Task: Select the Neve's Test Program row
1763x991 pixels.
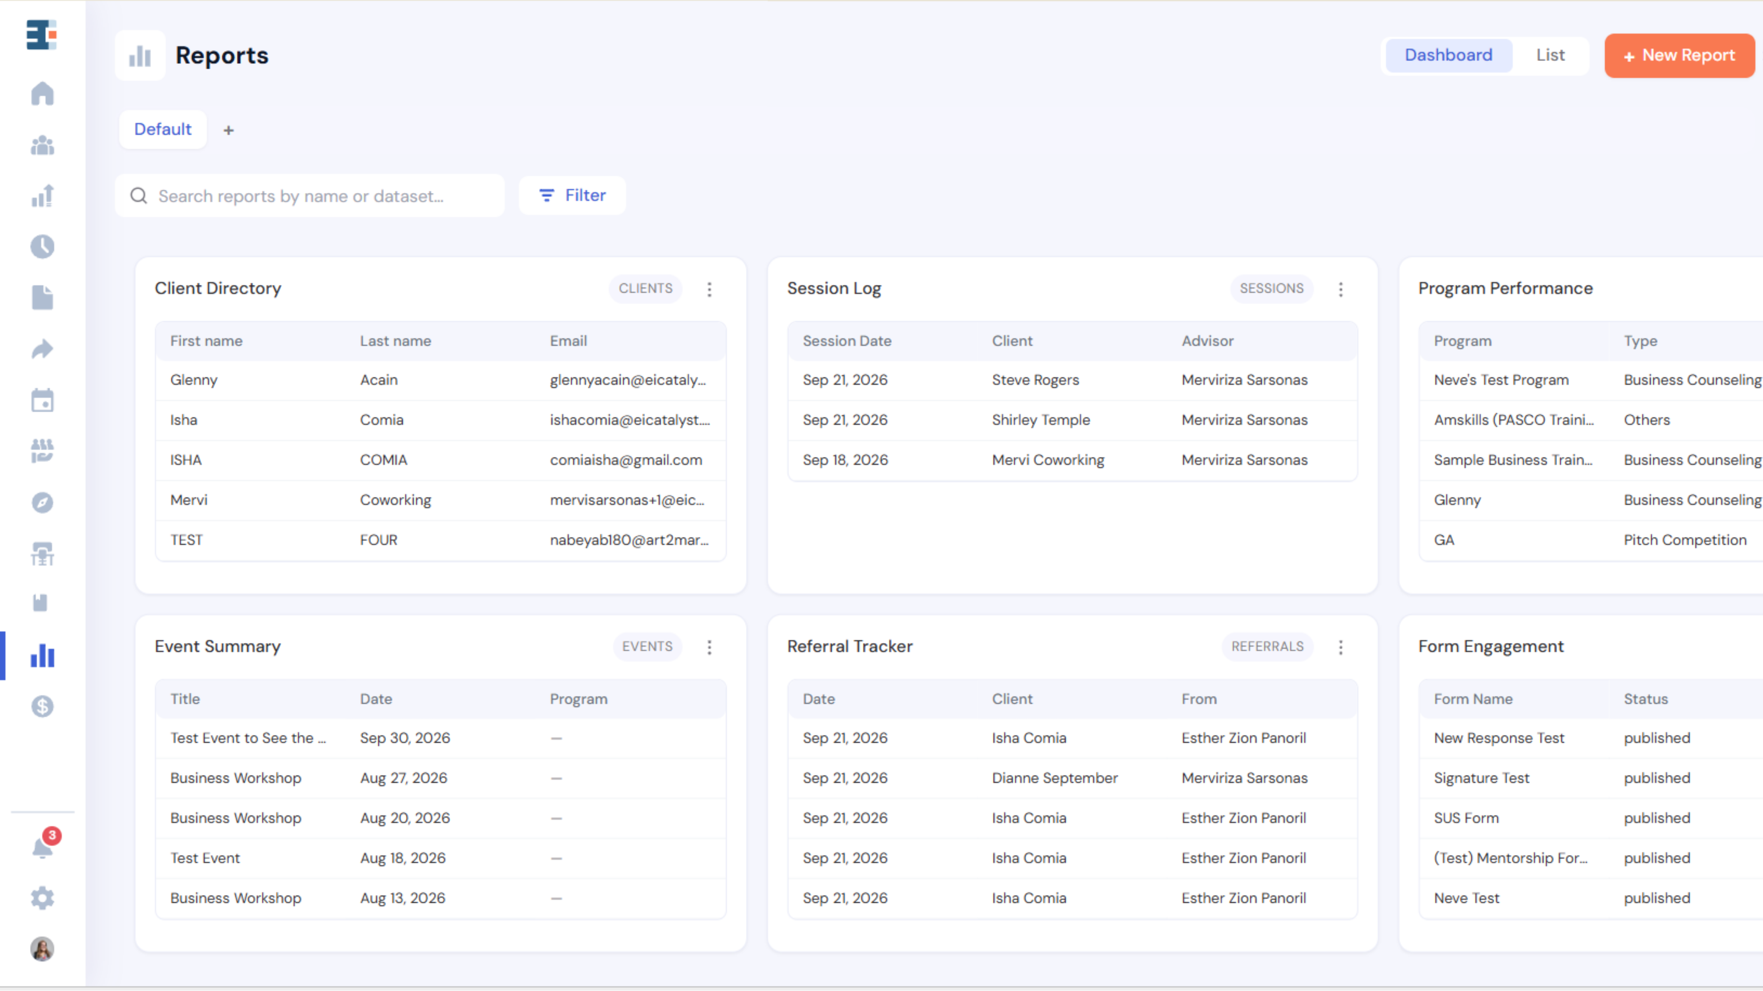Action: click(1591, 380)
